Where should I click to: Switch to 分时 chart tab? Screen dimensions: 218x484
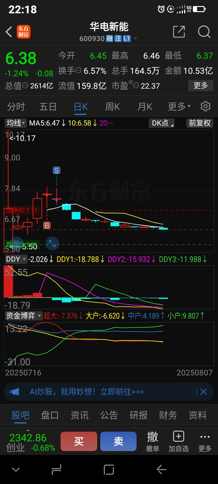[16, 106]
